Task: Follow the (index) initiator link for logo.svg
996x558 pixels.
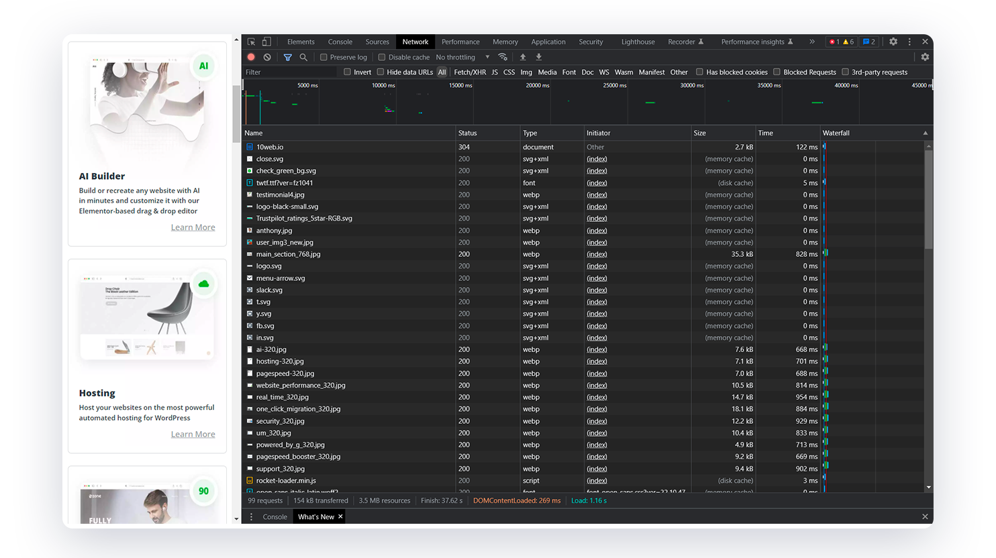Action: pos(597,266)
